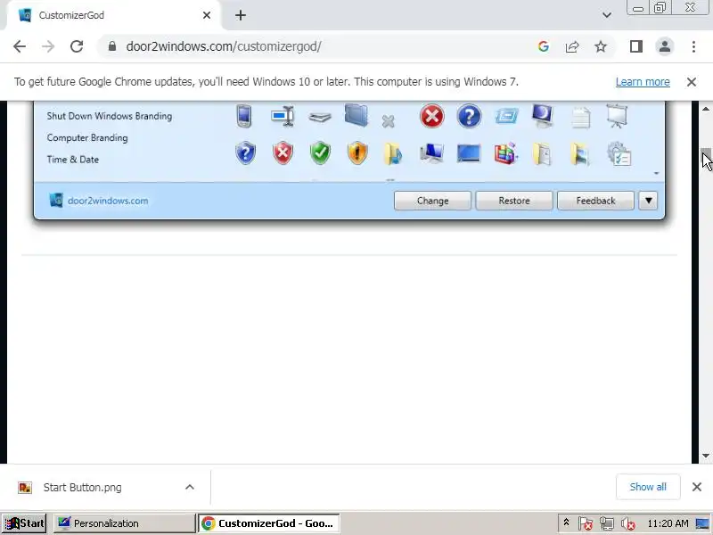View site security lock info
The height and width of the screenshot is (535, 713).
[112, 46]
